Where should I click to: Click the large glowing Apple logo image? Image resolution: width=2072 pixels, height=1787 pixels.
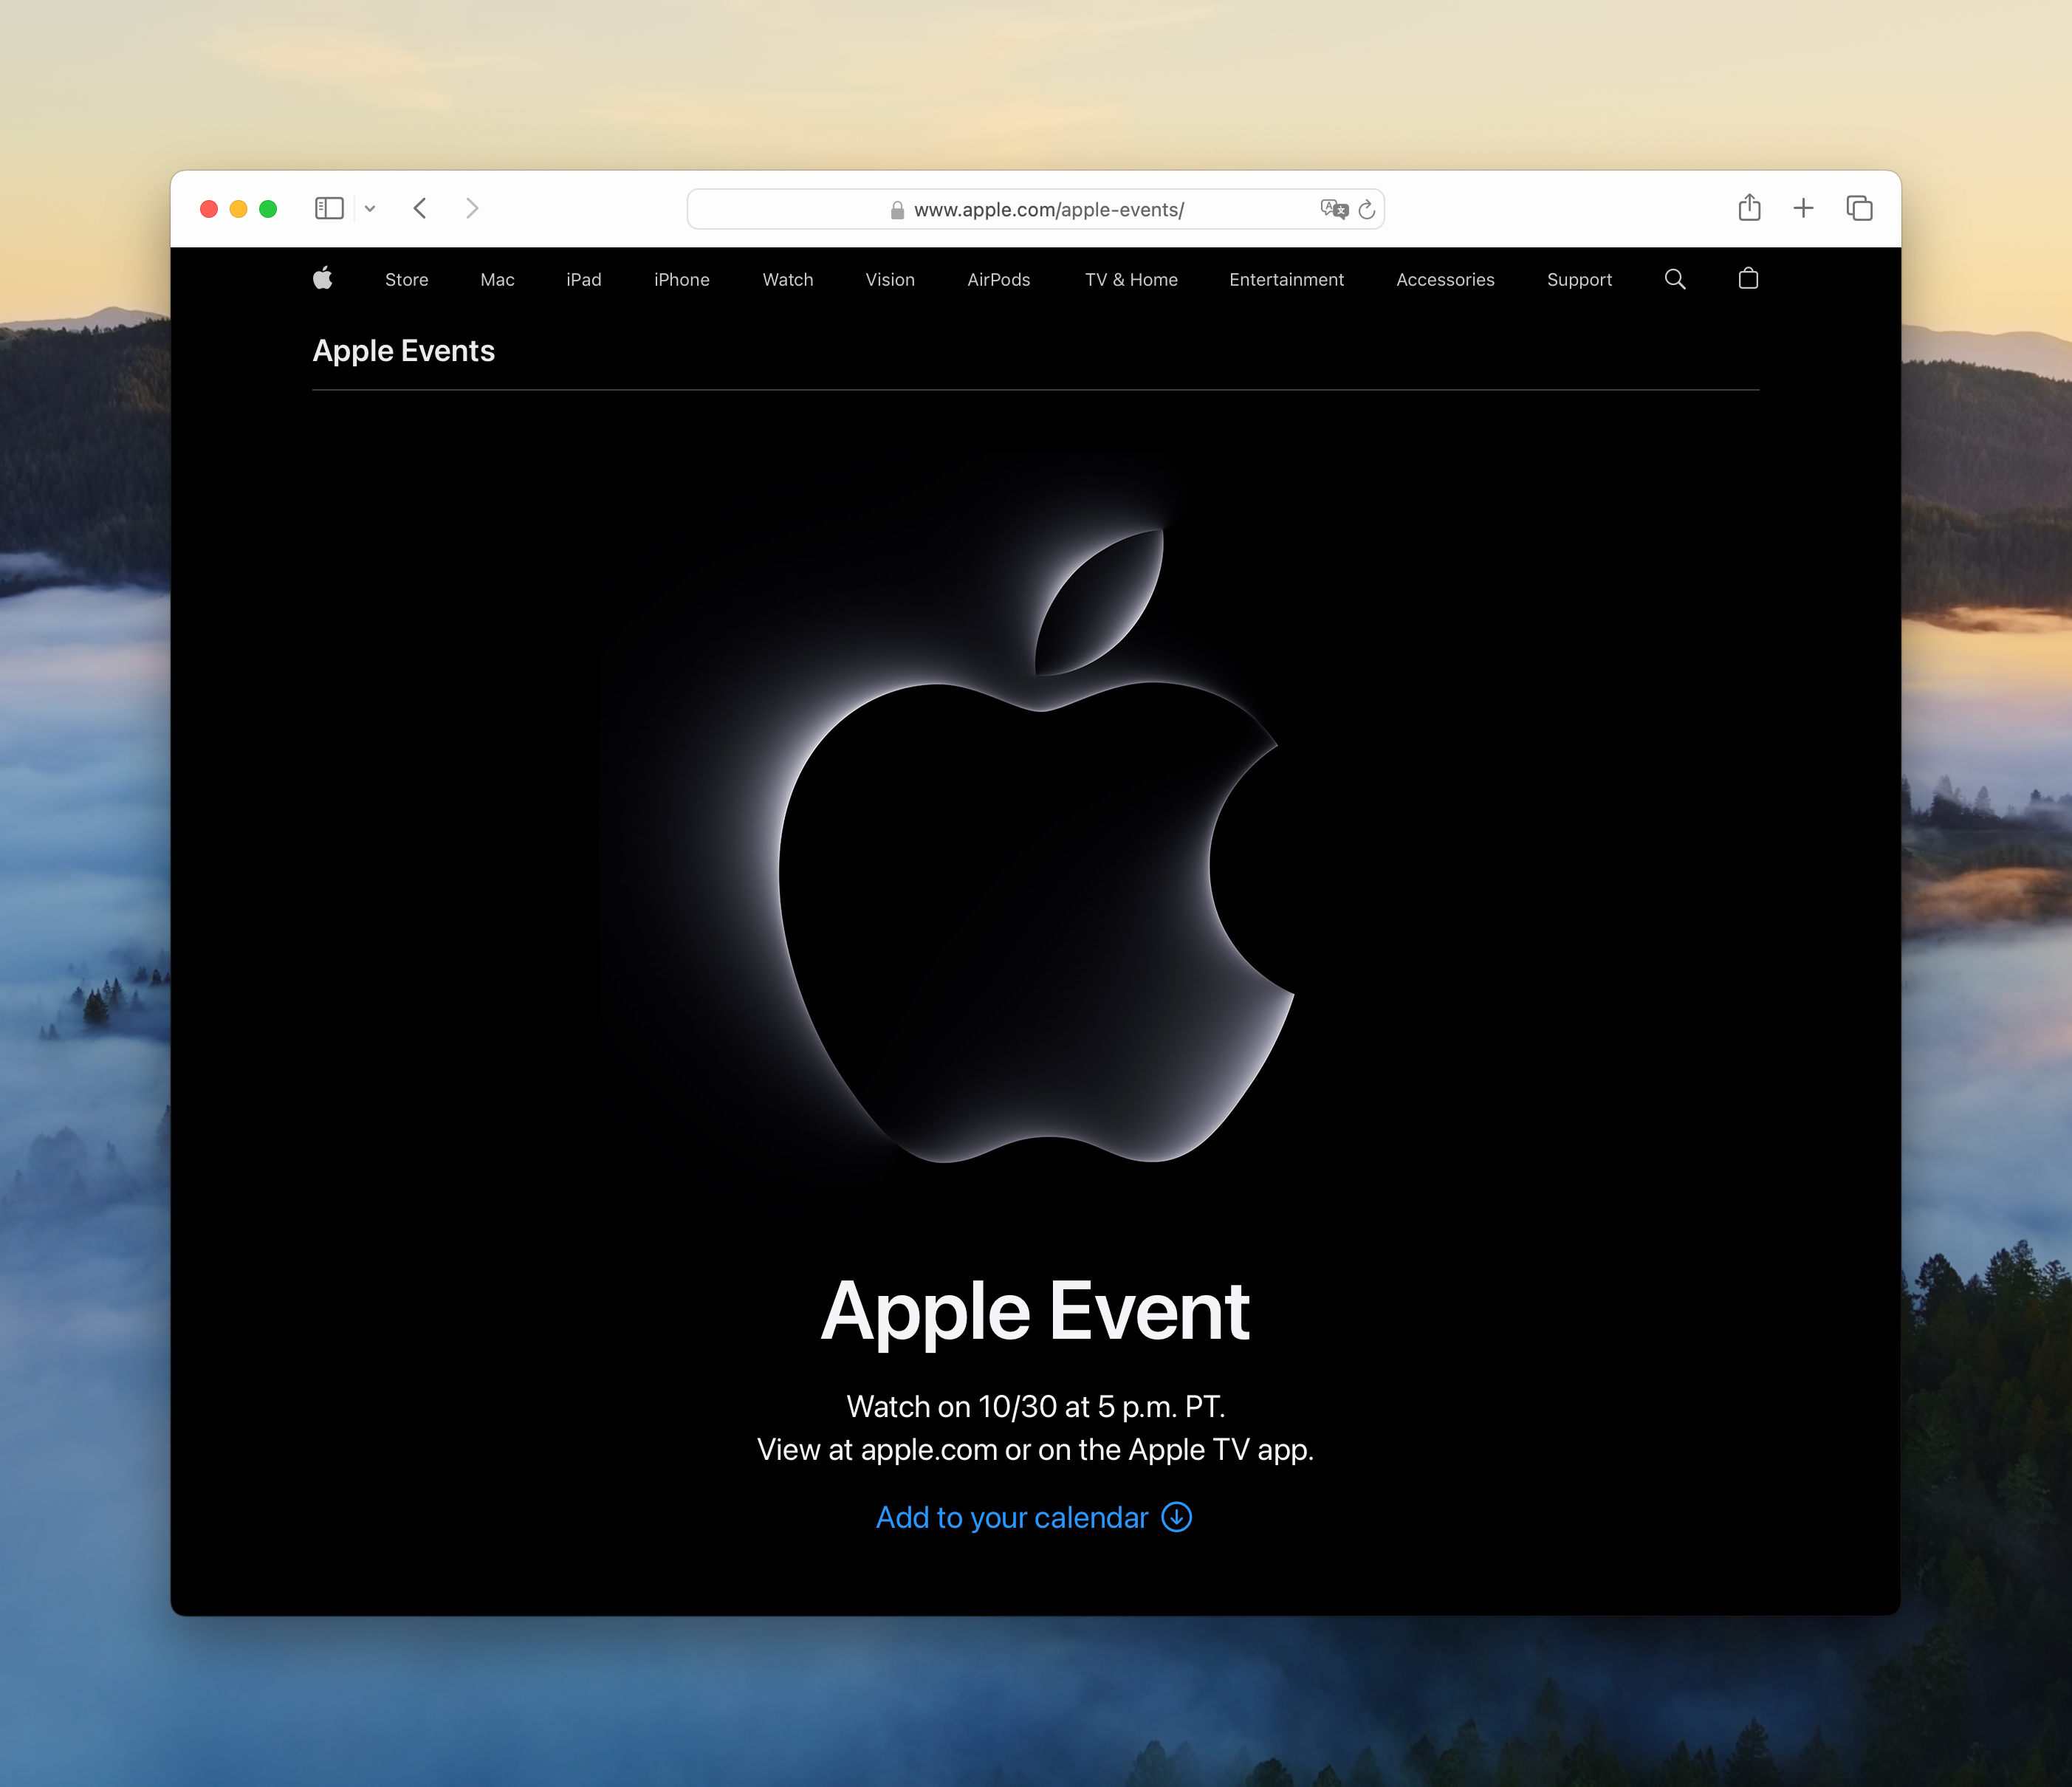click(x=1036, y=846)
